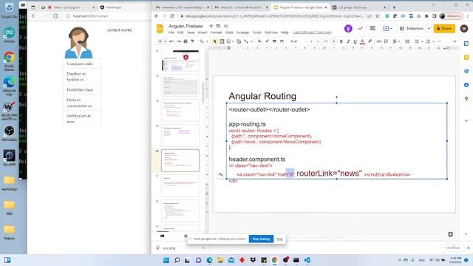The image size is (473, 266).
Task: Click the Windows Start button
Action: coord(166,260)
